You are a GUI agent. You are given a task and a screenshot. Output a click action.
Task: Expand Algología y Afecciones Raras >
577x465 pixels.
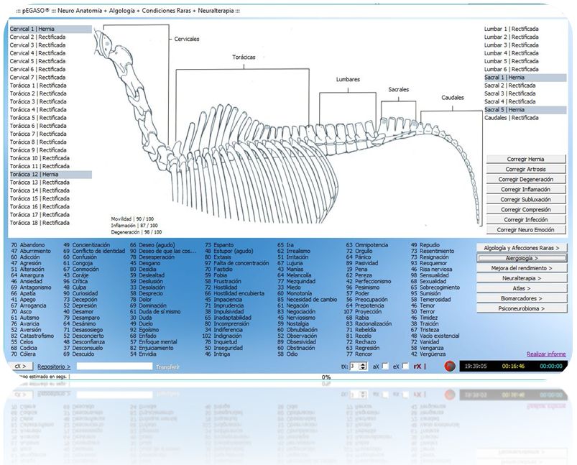522,248
